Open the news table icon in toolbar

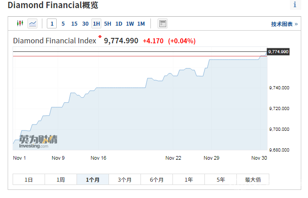(163, 23)
